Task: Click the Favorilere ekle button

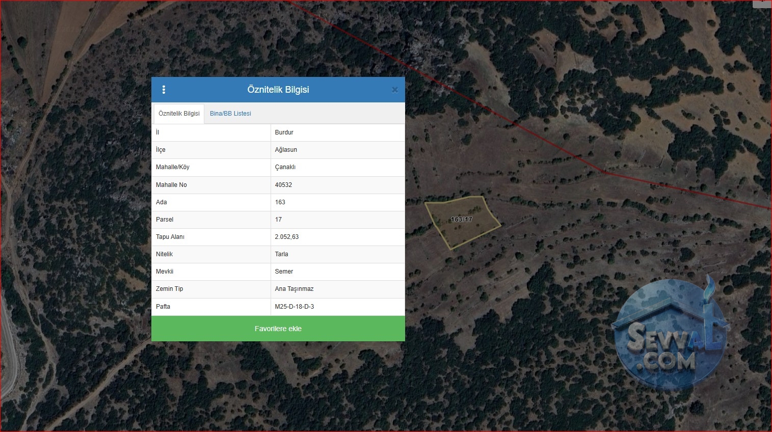Action: tap(278, 329)
